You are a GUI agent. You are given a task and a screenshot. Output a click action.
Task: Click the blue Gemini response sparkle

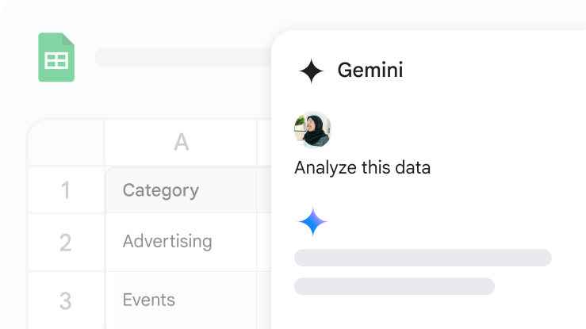[312, 222]
